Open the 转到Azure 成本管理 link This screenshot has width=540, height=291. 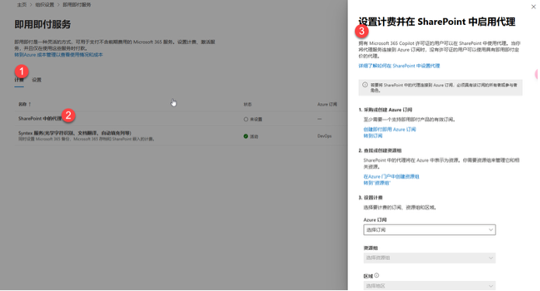58,54
